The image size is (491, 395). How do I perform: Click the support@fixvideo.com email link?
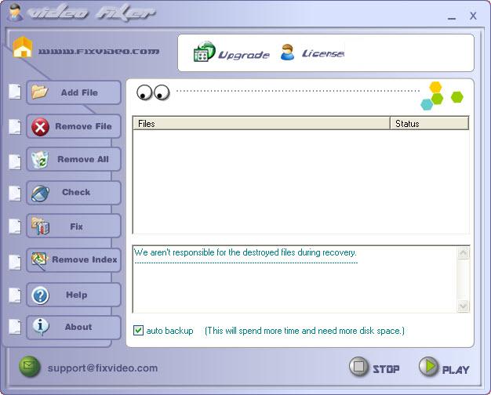[x=103, y=368]
